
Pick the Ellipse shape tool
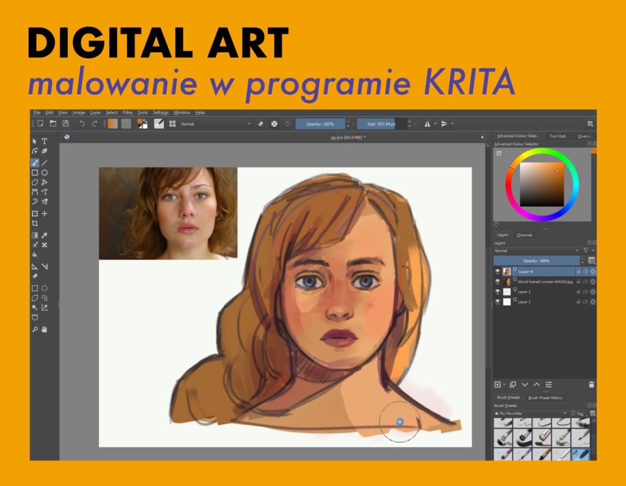pos(45,172)
